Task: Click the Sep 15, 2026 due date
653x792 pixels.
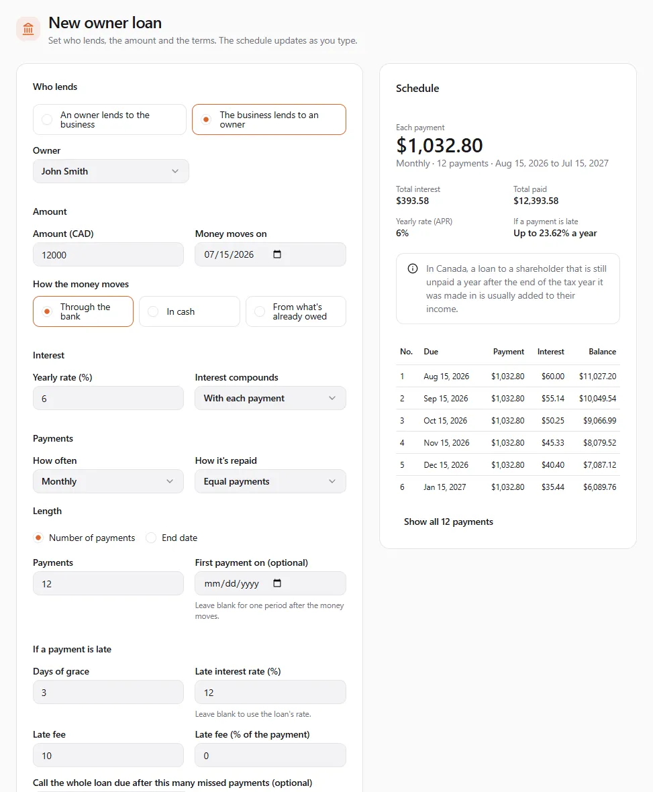Action: tap(446, 399)
